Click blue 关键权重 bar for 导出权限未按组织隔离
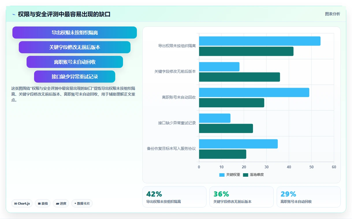This screenshot has height=219, width=352. tap(260, 41)
